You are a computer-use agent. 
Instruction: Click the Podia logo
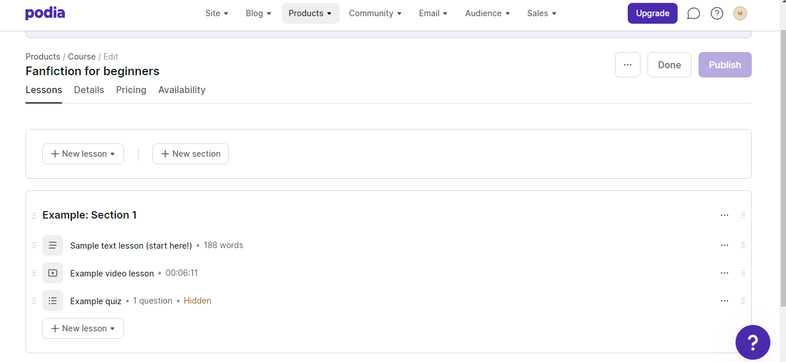pyautogui.click(x=45, y=13)
